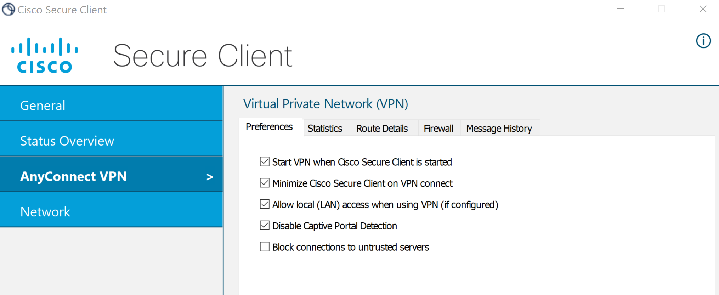Switch to the Statistics tab
The height and width of the screenshot is (295, 719).
click(325, 128)
